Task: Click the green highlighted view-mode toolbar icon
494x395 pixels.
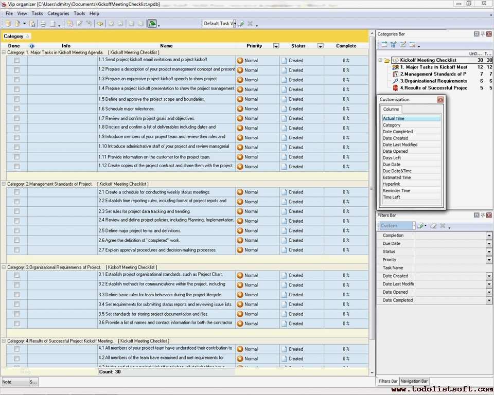Action: 152,24
